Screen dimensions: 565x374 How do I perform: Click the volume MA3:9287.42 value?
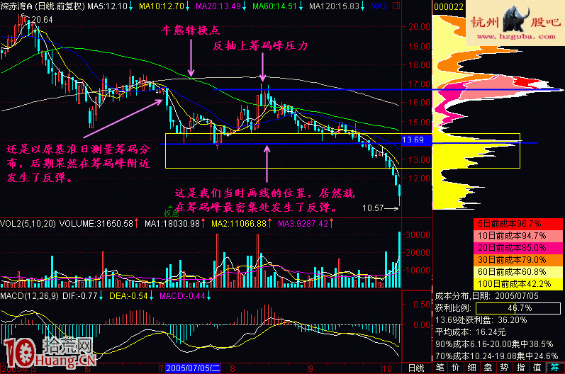point(303,224)
